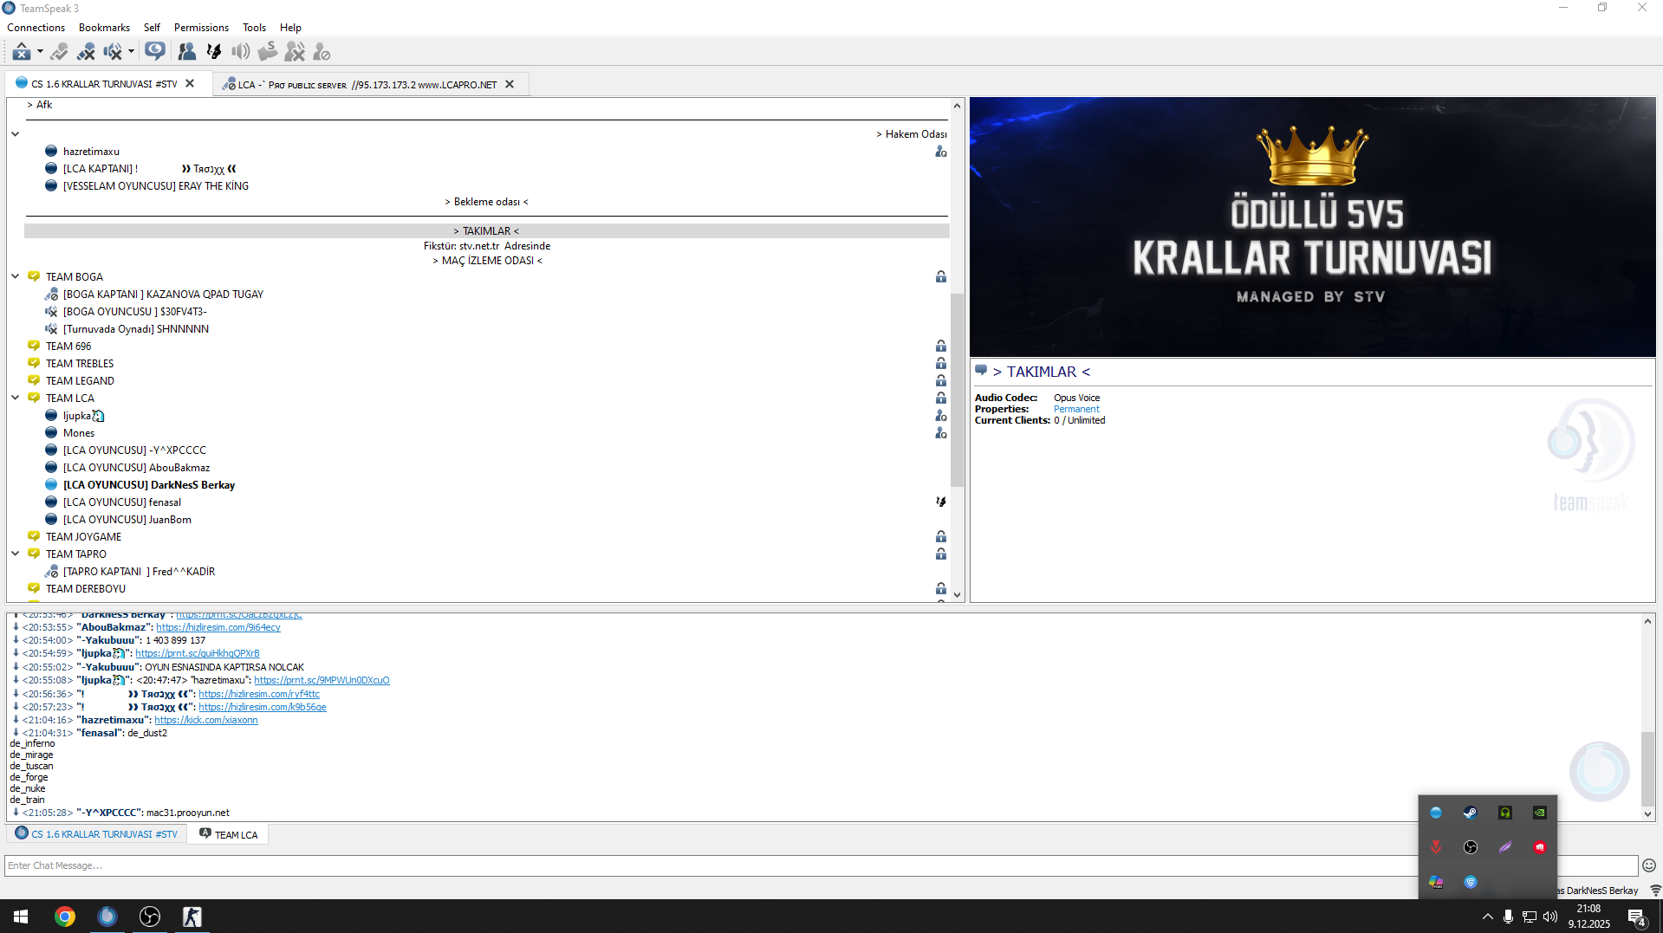Screen dimensions: 1663x933
Task: Click the lock icon on TEAM JOYGAME row
Action: [x=940, y=537]
